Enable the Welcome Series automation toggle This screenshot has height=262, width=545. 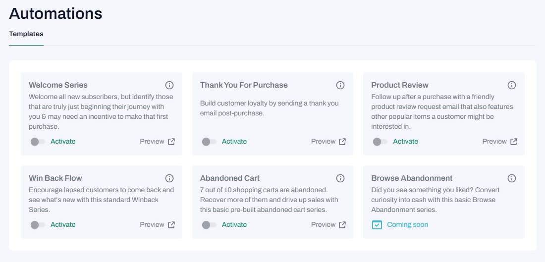(38, 142)
